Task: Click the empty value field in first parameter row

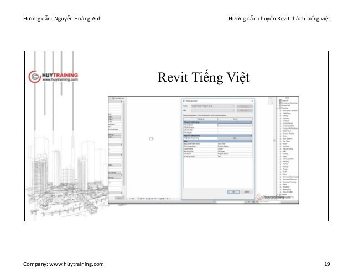Action: click(235, 125)
